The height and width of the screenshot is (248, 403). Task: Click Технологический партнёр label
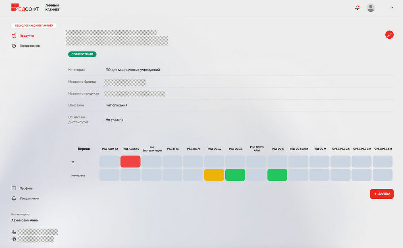[x=34, y=25]
